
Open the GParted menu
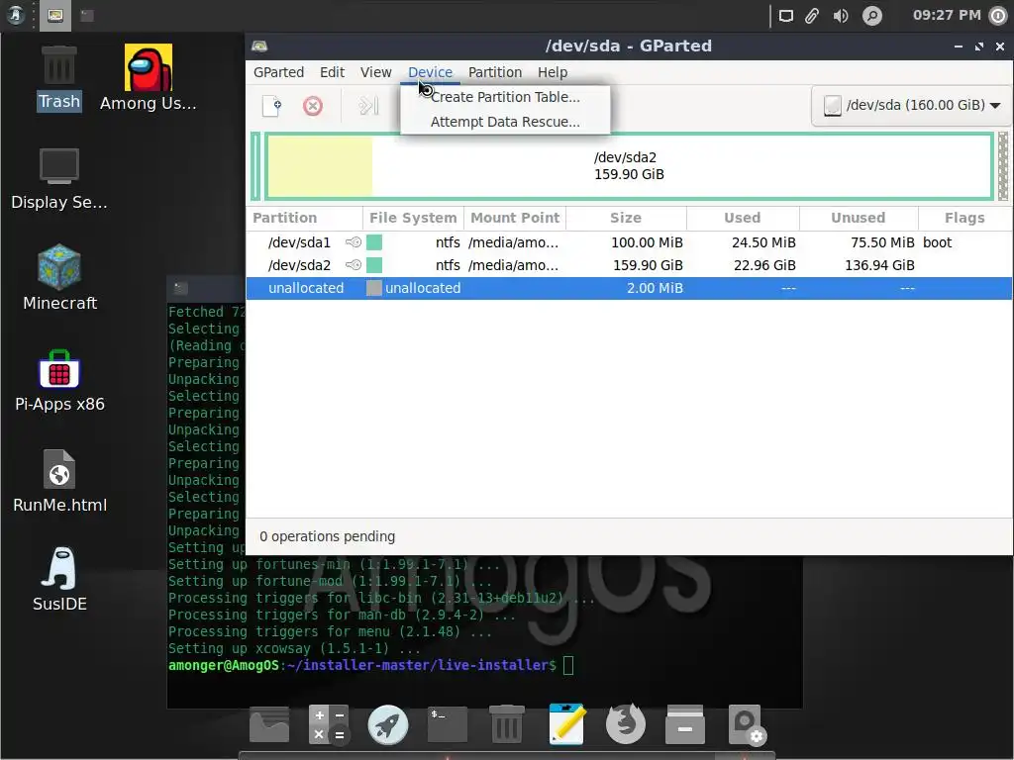(278, 72)
